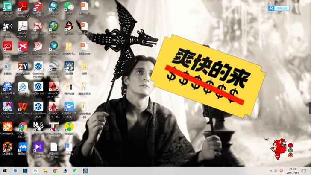Image resolution: width=311 pixels, height=175 pixels.
Task: Click the Windows Start button
Action: pos(5,171)
